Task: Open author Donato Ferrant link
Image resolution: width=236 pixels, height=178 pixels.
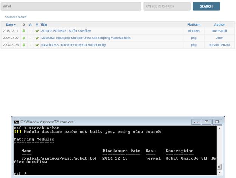Action: click(x=220, y=45)
